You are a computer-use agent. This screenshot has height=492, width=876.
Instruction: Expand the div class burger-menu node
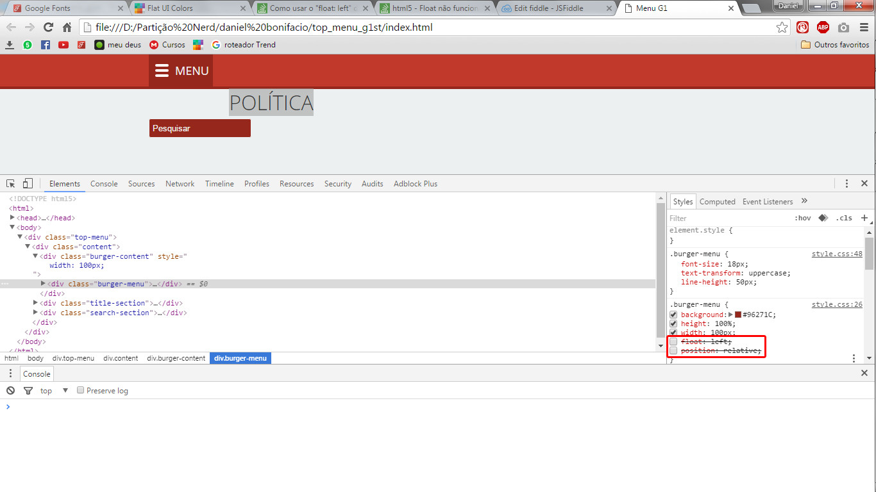(x=44, y=284)
